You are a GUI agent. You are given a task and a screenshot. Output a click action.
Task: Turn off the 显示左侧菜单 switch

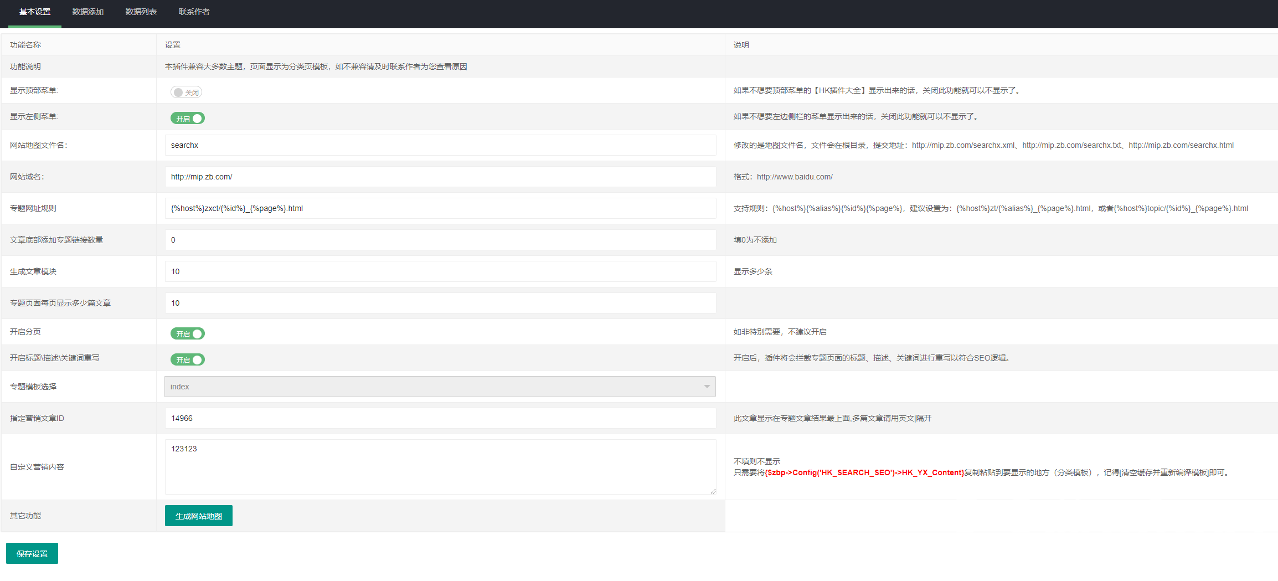point(188,119)
